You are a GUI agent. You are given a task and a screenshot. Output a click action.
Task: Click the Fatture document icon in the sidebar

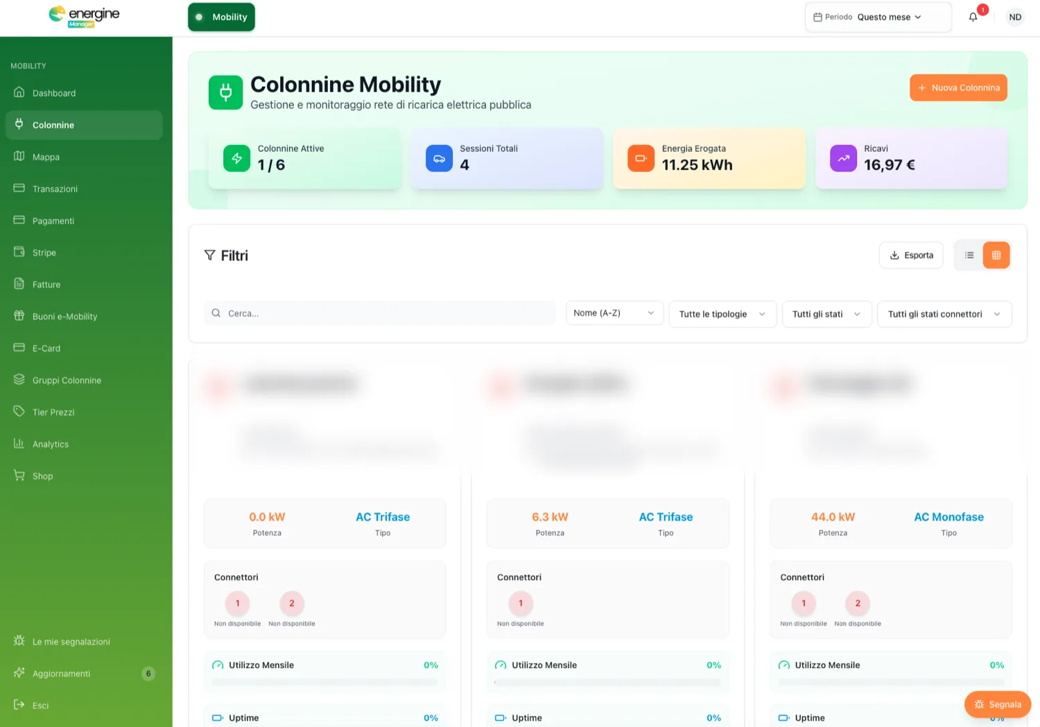click(19, 284)
